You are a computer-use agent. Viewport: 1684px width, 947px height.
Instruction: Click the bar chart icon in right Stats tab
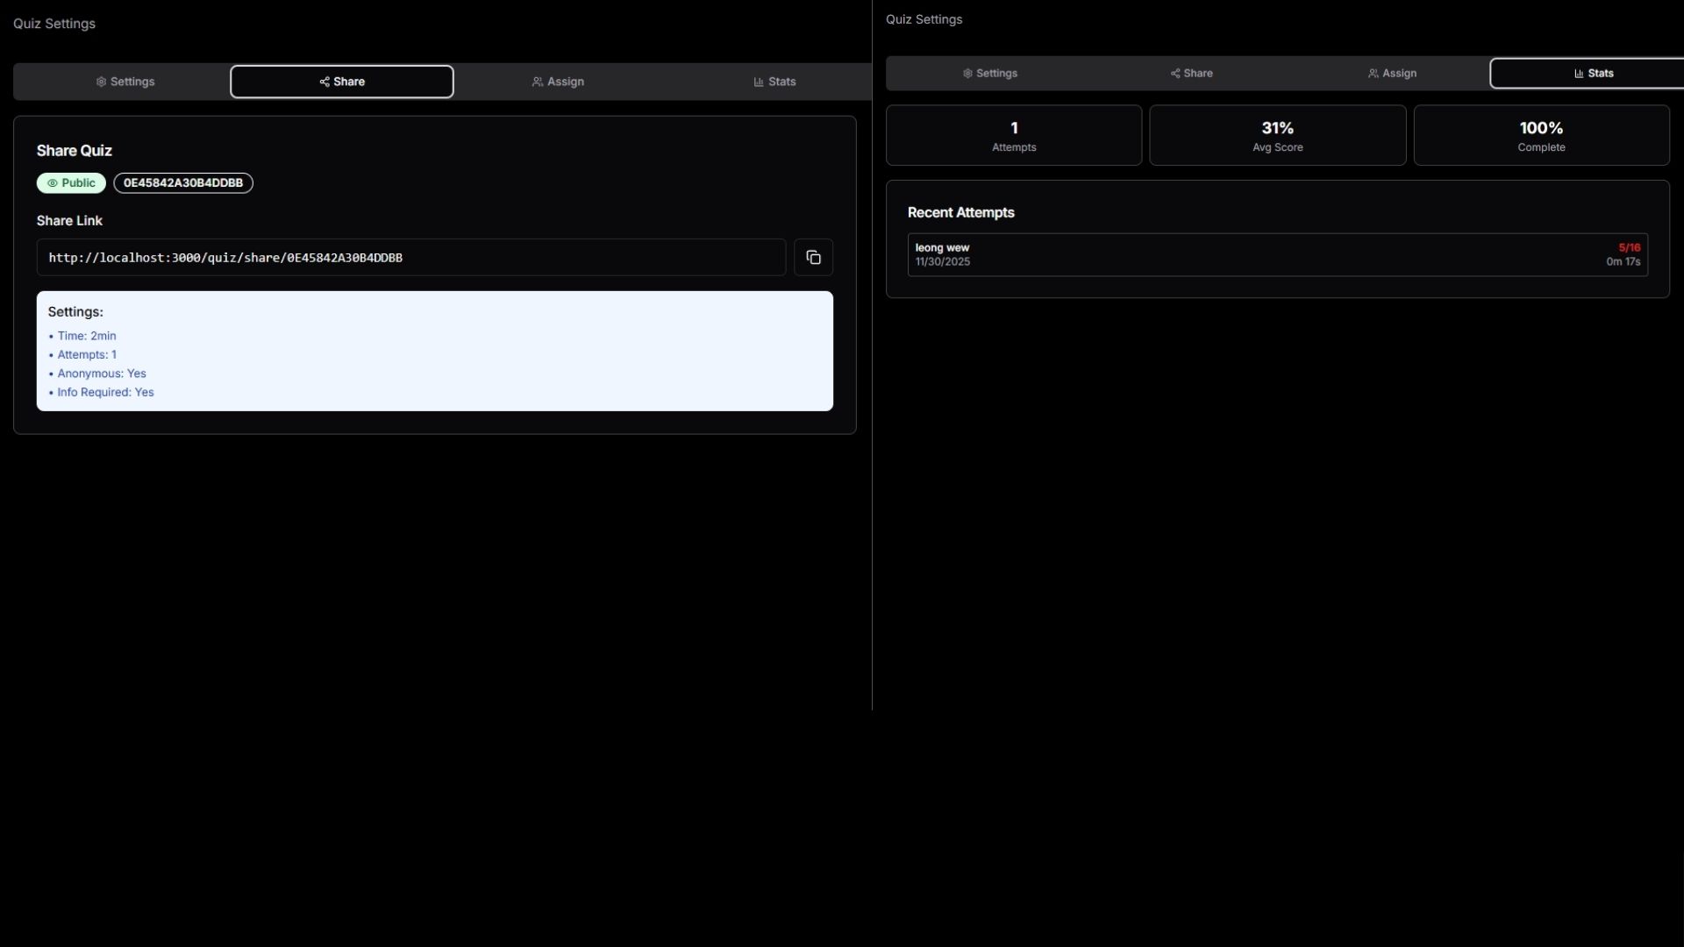1578,73
